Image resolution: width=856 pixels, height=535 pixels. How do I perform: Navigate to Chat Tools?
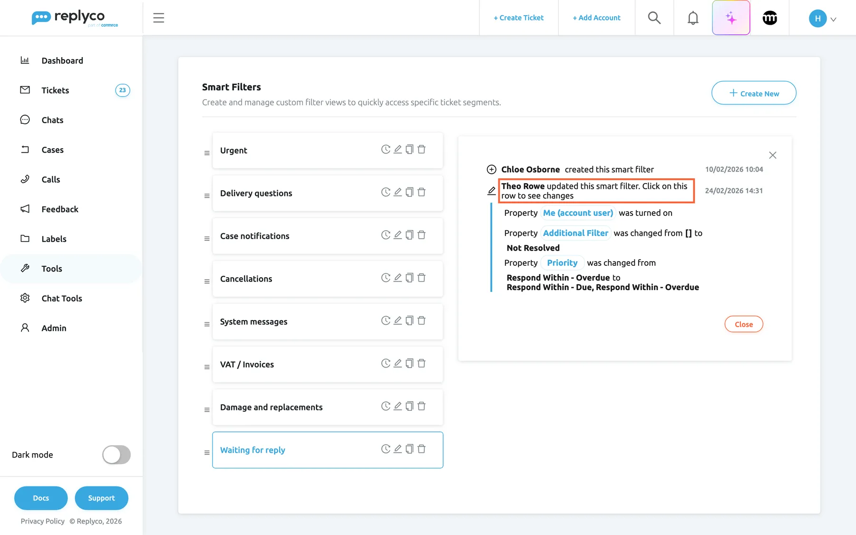point(62,298)
